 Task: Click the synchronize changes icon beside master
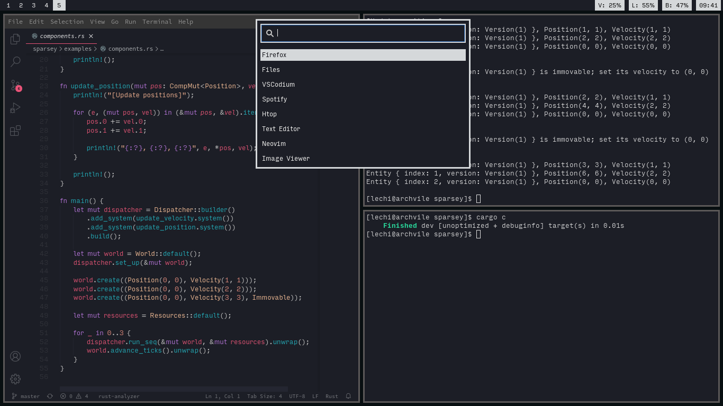tap(50, 396)
